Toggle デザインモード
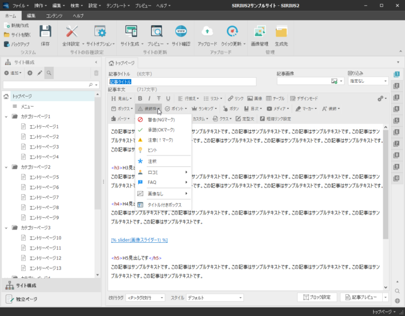Image resolution: width=405 pixels, height=316 pixels. point(303,98)
